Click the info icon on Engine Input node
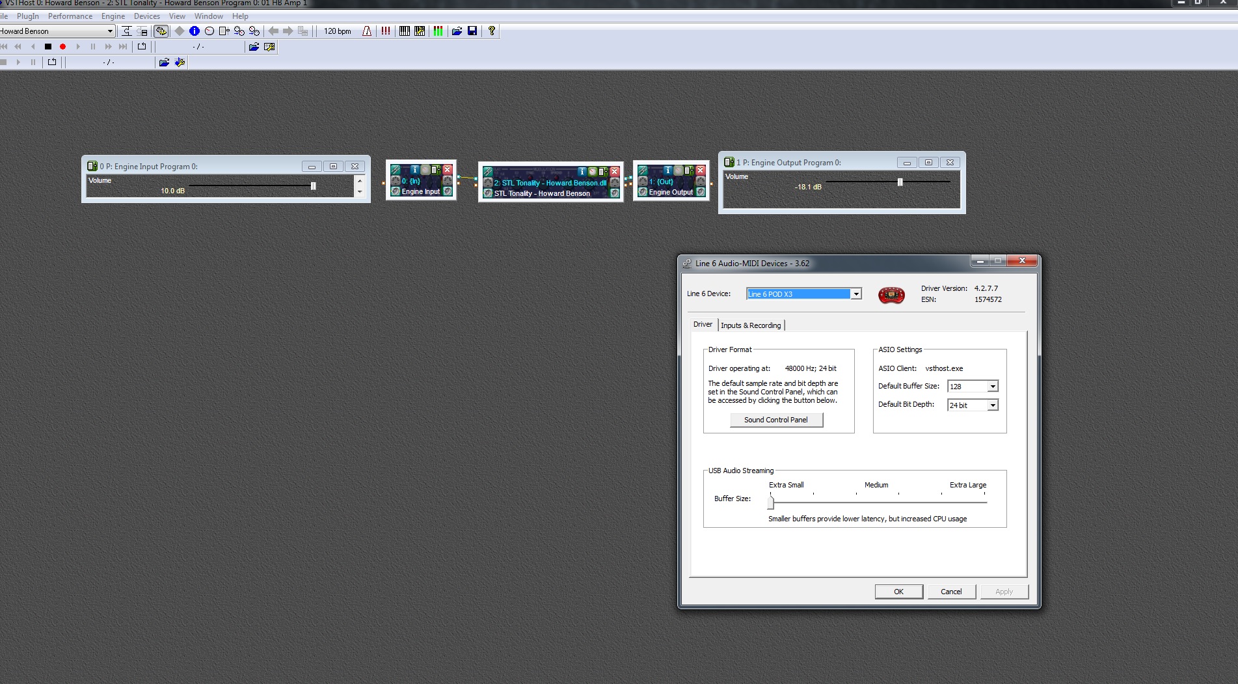The width and height of the screenshot is (1238, 684). click(x=415, y=170)
